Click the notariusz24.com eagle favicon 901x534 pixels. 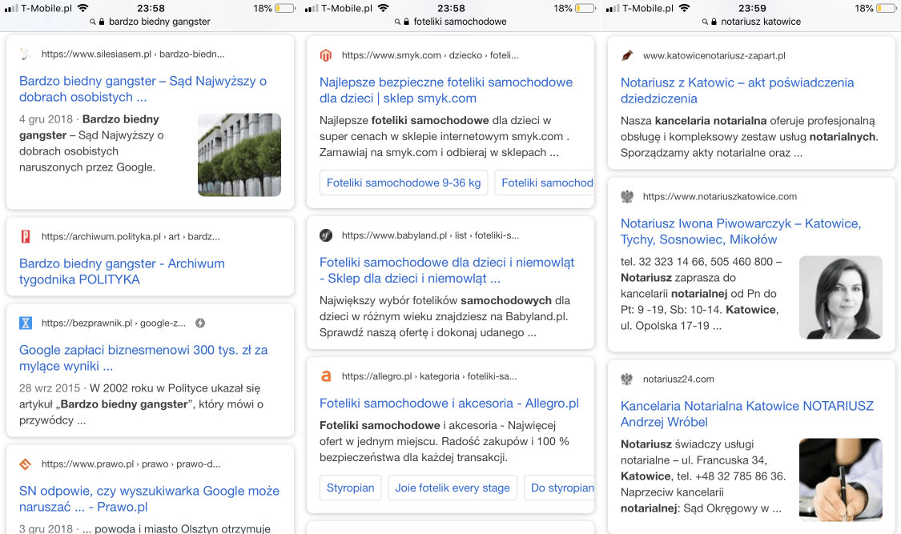tap(627, 379)
